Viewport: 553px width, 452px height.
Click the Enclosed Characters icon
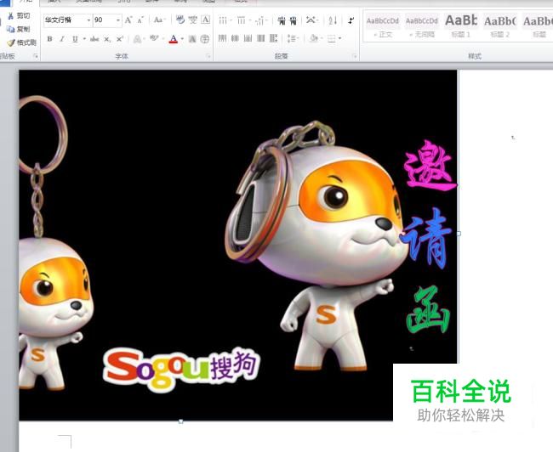pos(205,39)
